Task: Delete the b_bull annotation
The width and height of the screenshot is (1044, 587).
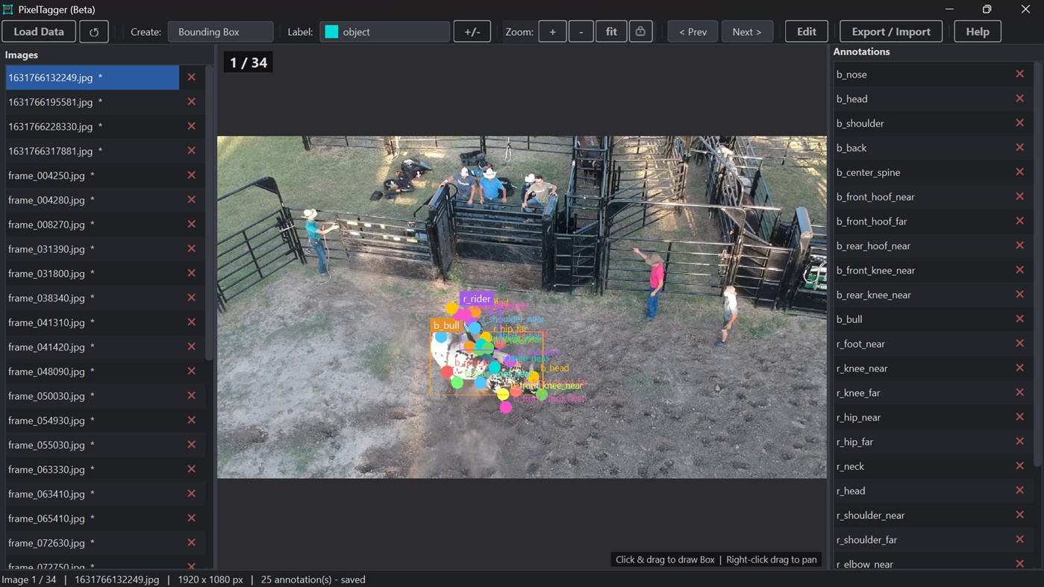Action: (1019, 319)
